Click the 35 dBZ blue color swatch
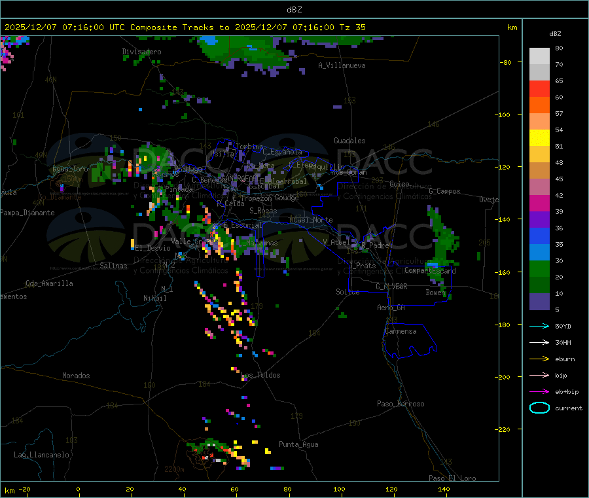 pos(539,253)
